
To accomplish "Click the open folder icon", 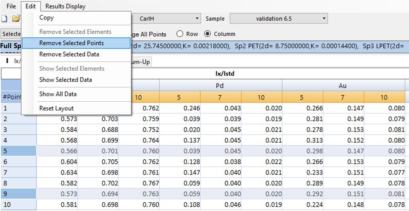I will click(16, 19).
